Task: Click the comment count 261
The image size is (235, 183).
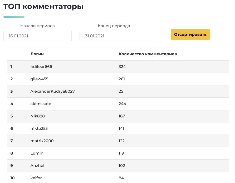Action: coord(121,79)
